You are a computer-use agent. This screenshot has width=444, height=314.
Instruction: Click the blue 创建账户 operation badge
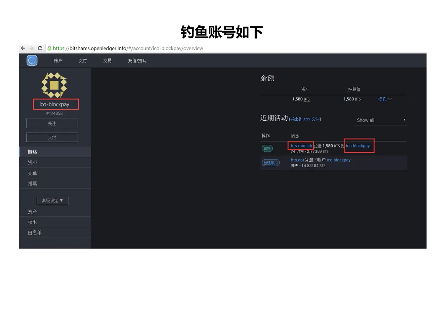click(271, 162)
